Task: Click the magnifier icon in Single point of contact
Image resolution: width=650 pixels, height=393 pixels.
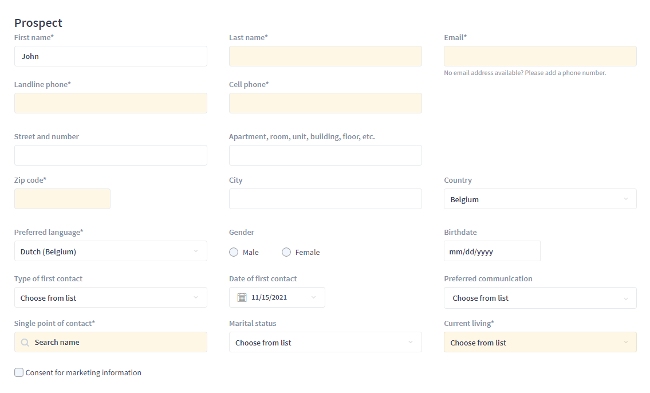Action: pos(25,343)
